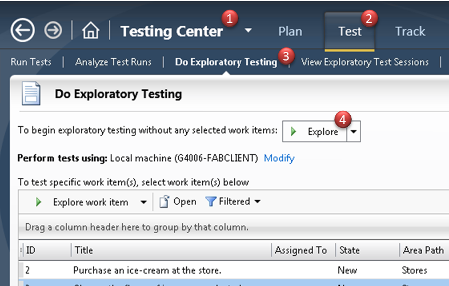Click ID cell '2' in first row

tap(27, 270)
